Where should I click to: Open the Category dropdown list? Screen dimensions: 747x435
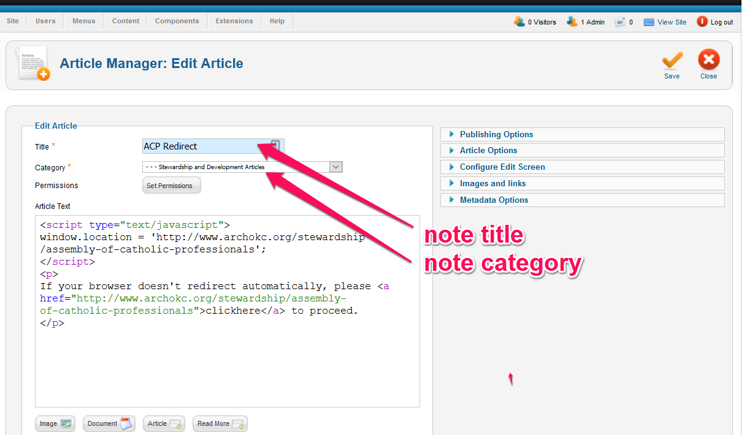(x=242, y=167)
